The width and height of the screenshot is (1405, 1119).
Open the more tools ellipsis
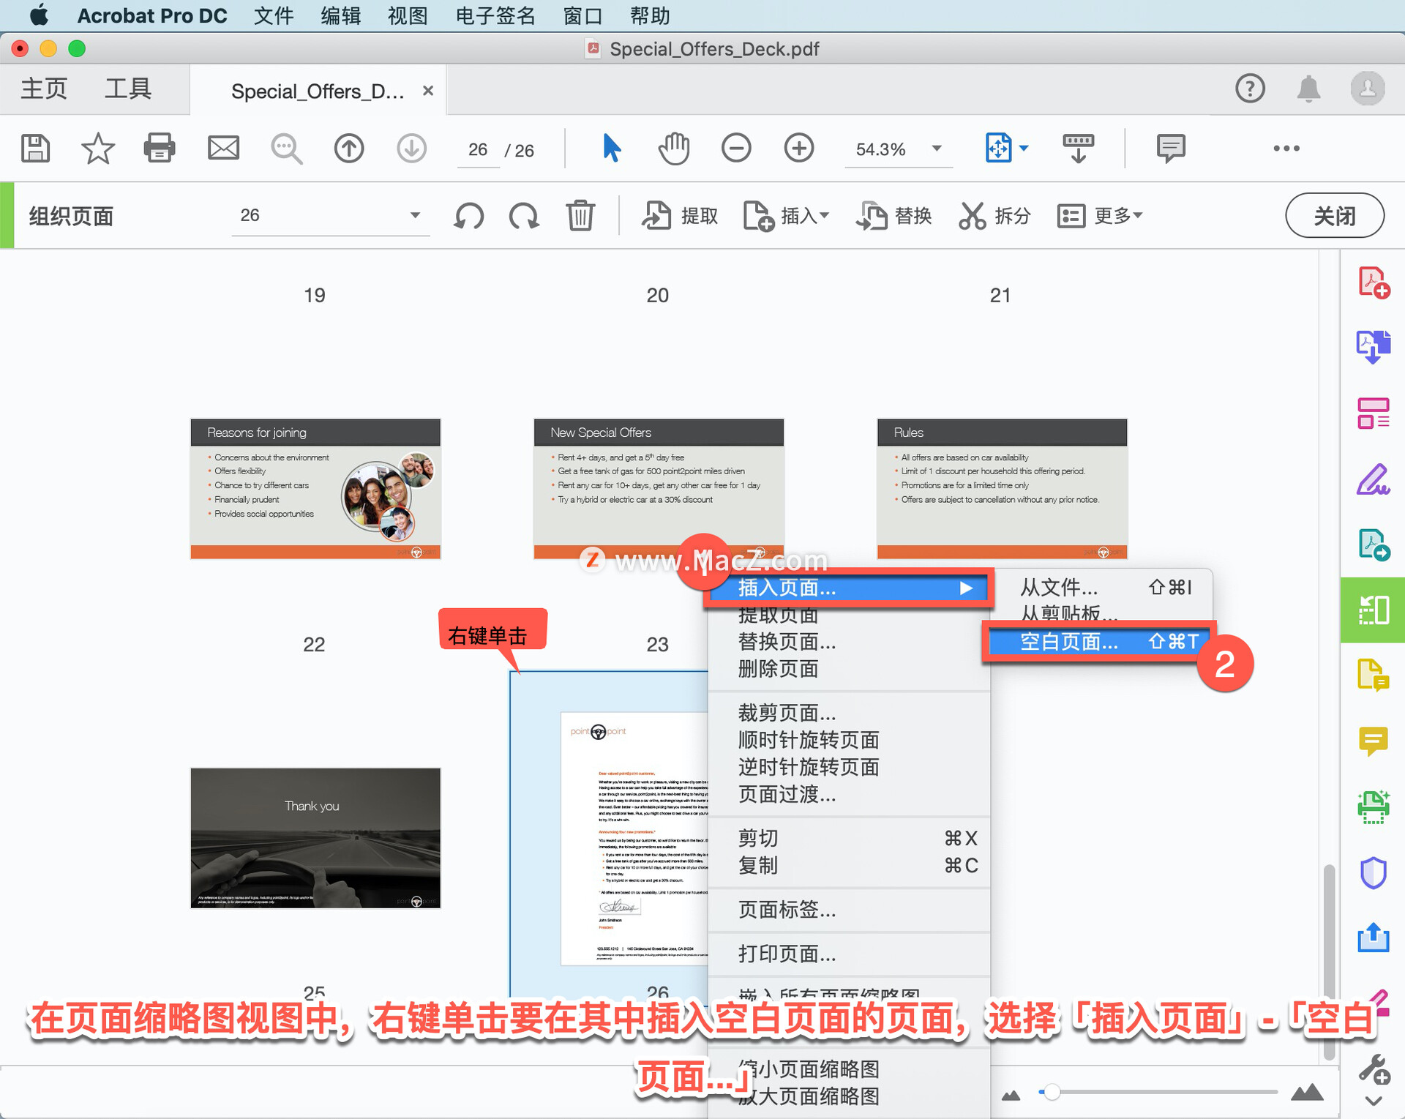(1286, 149)
